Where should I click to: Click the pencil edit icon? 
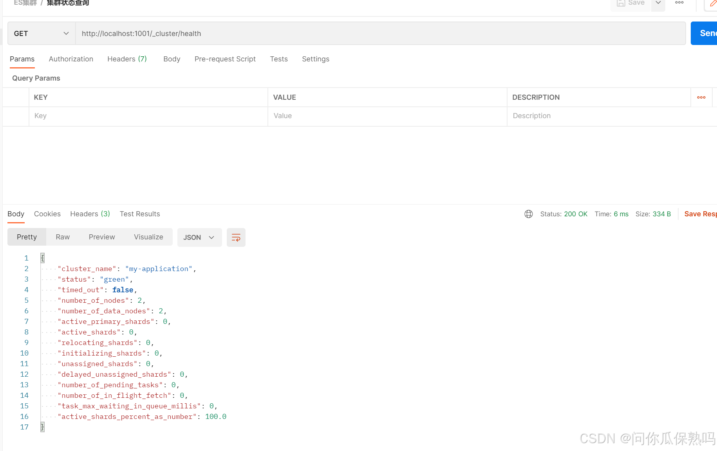(x=713, y=4)
